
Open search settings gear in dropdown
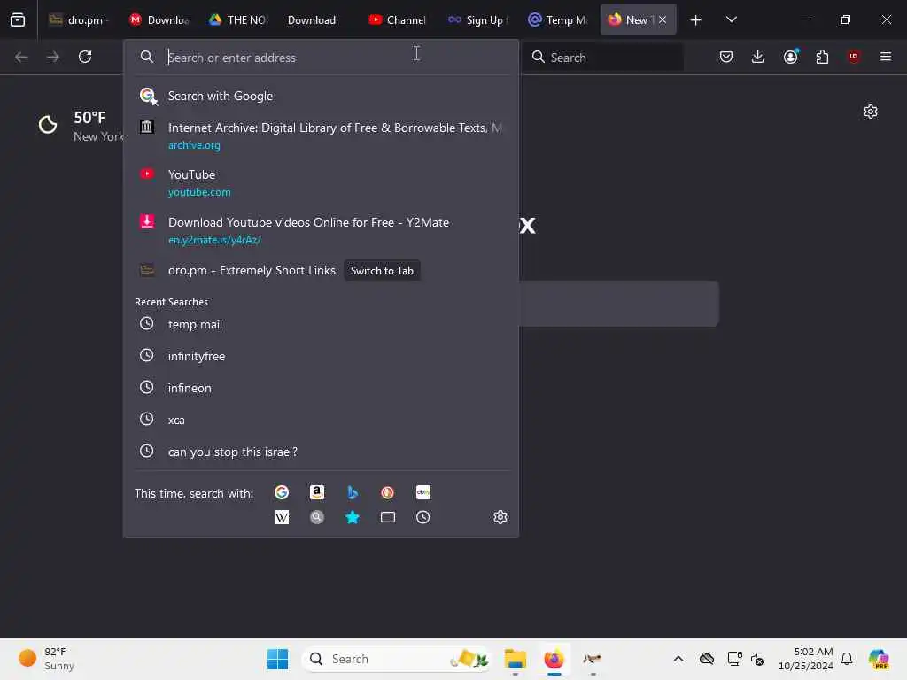[x=500, y=517]
